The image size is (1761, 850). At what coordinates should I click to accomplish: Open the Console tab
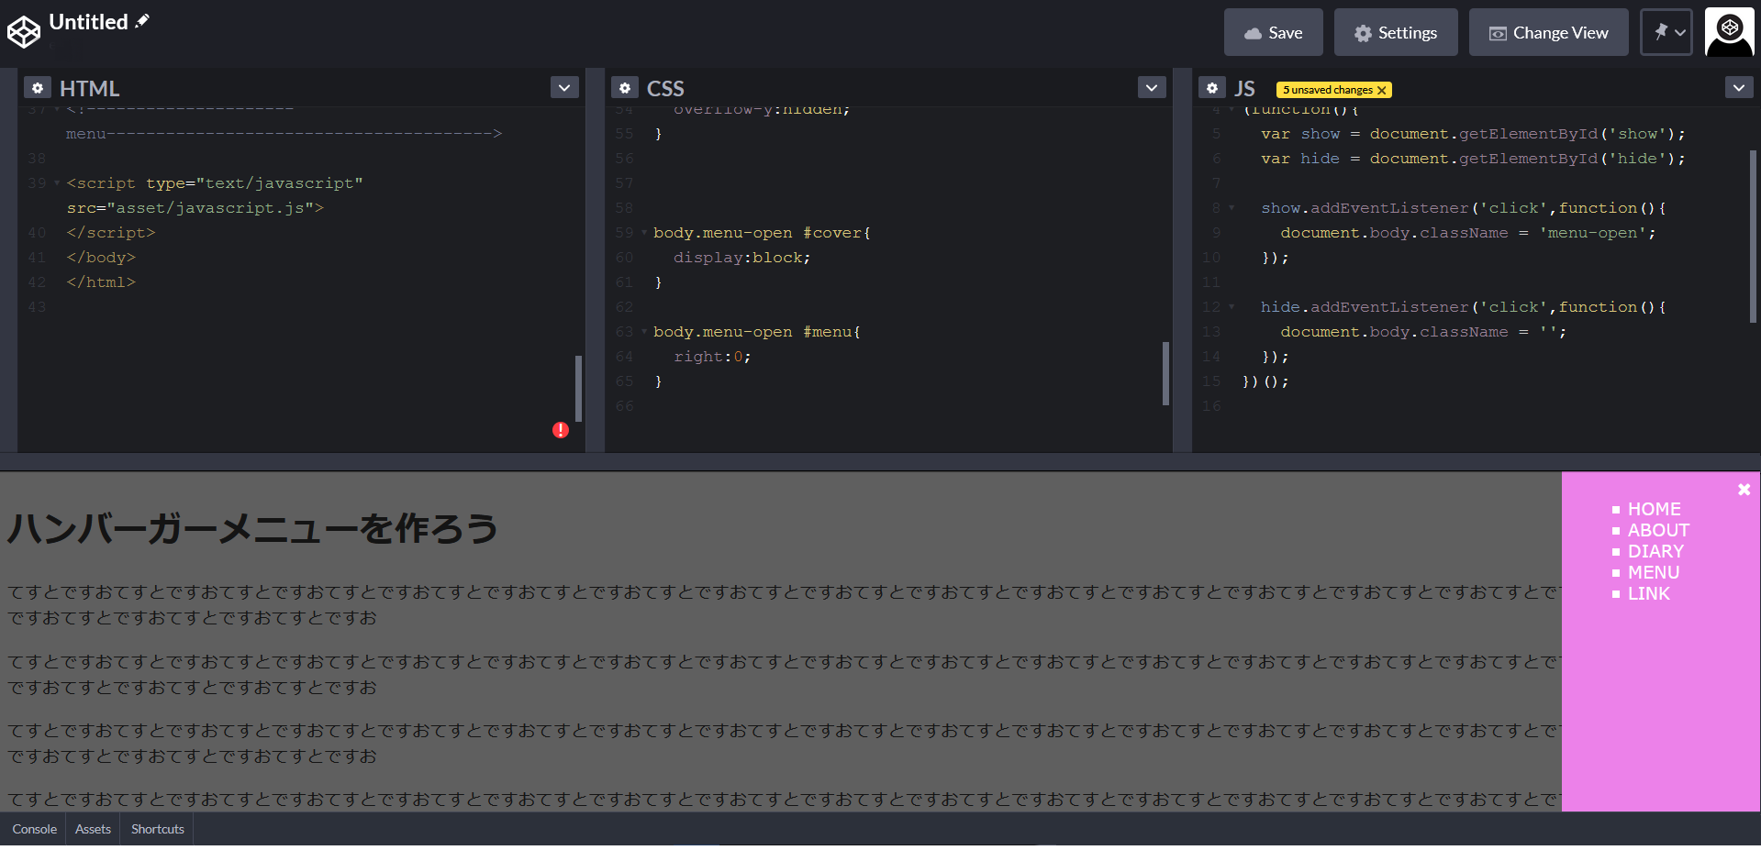[x=34, y=829]
